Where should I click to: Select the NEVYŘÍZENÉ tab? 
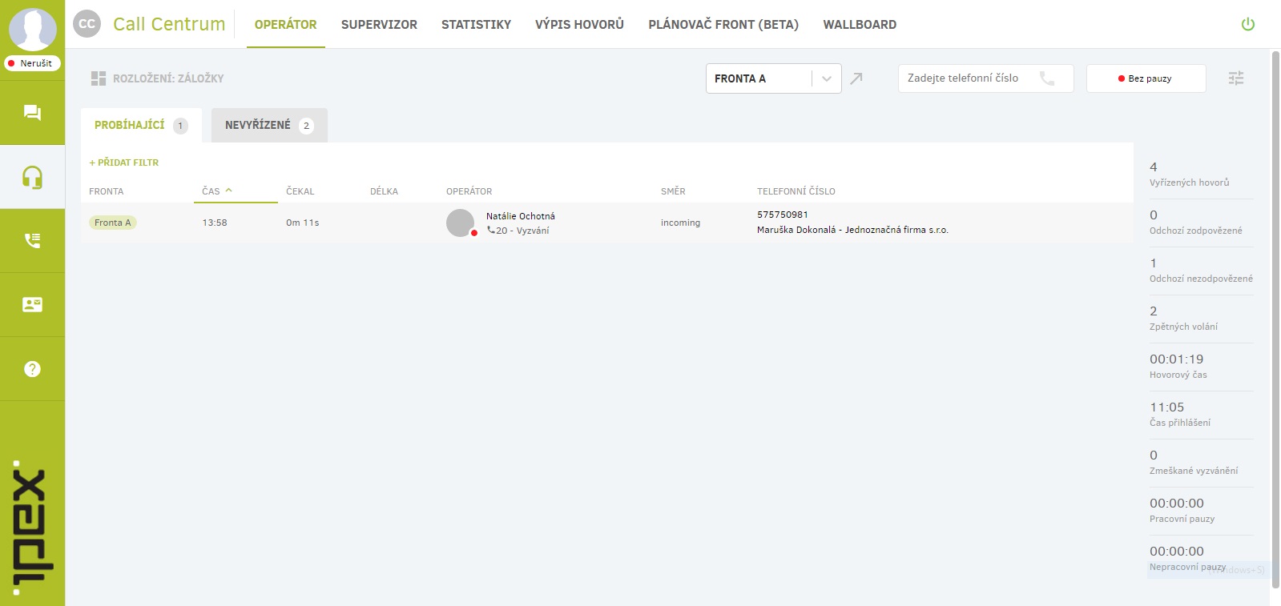pos(269,125)
